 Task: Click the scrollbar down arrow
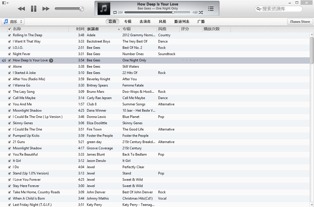pyautogui.click(x=312, y=205)
